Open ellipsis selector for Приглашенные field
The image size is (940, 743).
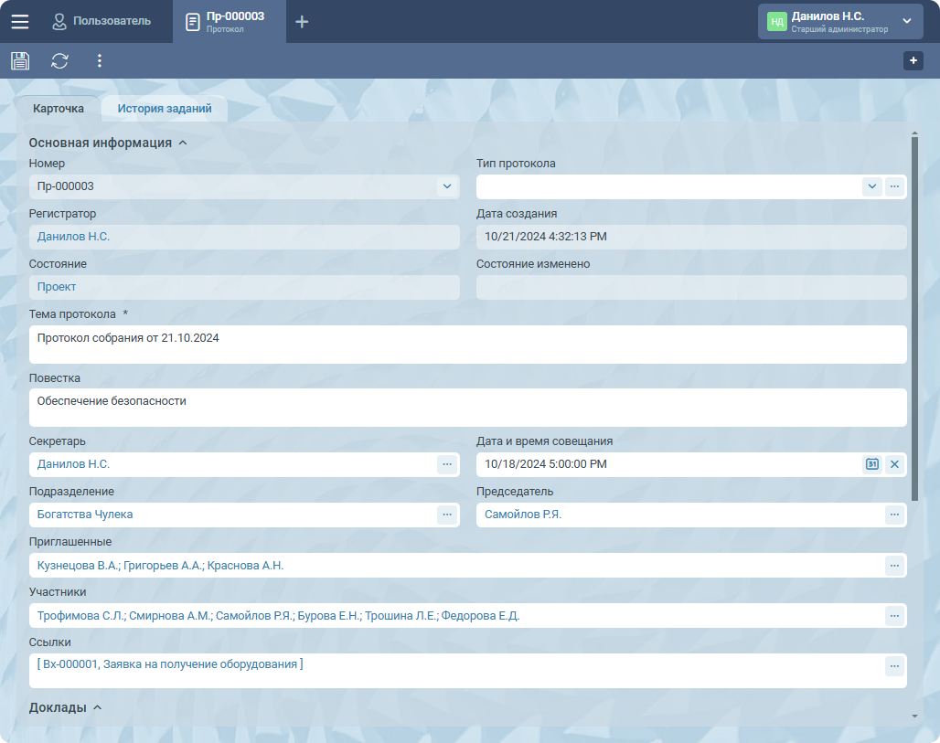[x=894, y=565]
